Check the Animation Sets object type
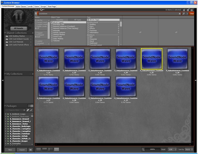 click(x=52, y=24)
